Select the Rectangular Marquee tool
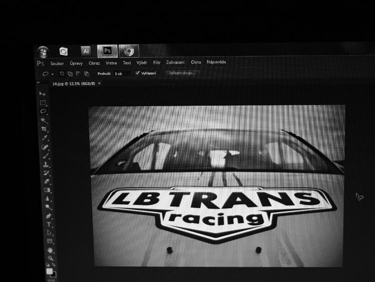Viewport: 375px width, 282px height. pos(43,103)
